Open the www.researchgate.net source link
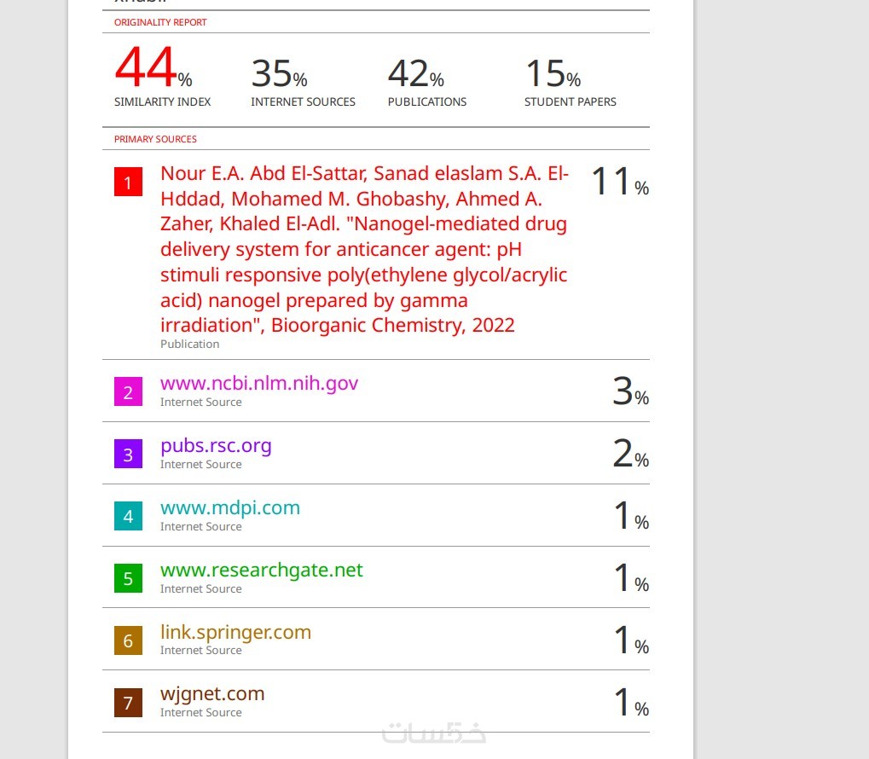Image resolution: width=869 pixels, height=759 pixels. coord(262,570)
